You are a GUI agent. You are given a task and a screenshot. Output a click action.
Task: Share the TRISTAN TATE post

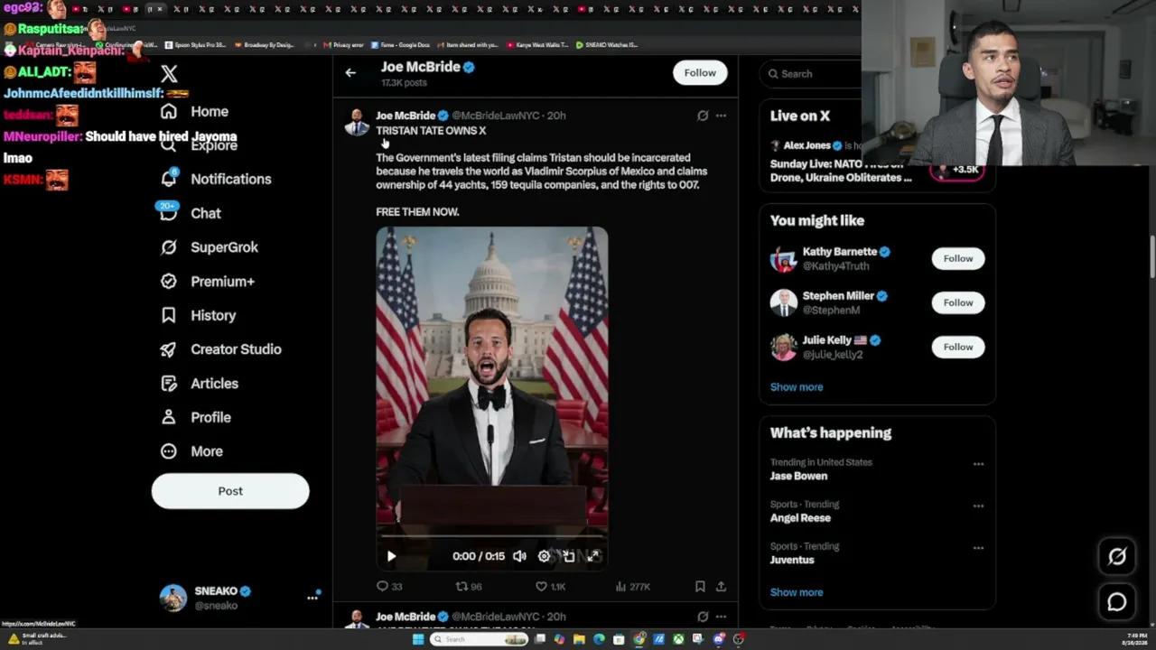click(721, 587)
